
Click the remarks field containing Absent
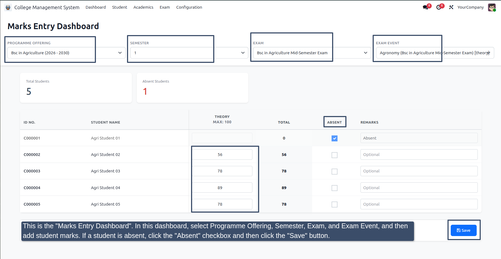(x=419, y=138)
